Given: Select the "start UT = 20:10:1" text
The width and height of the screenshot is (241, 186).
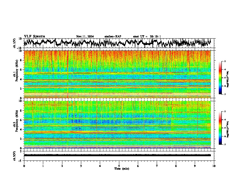Looking at the screenshot, I should point(147,36).
